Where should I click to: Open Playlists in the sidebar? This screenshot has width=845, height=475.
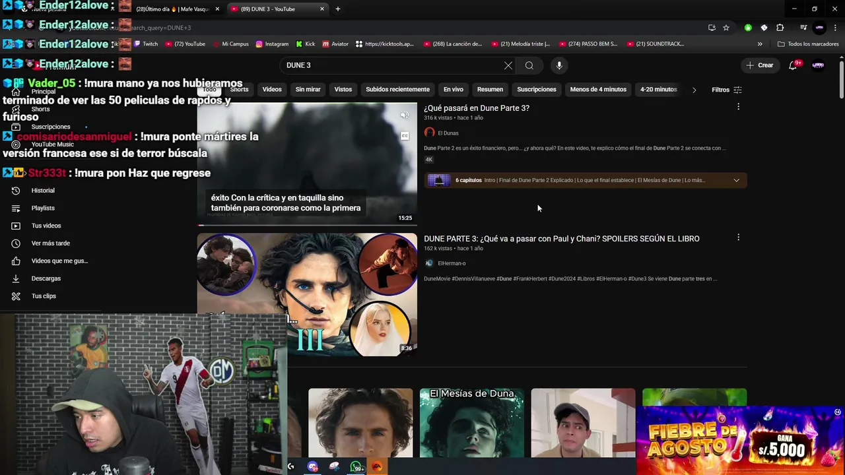click(x=43, y=208)
